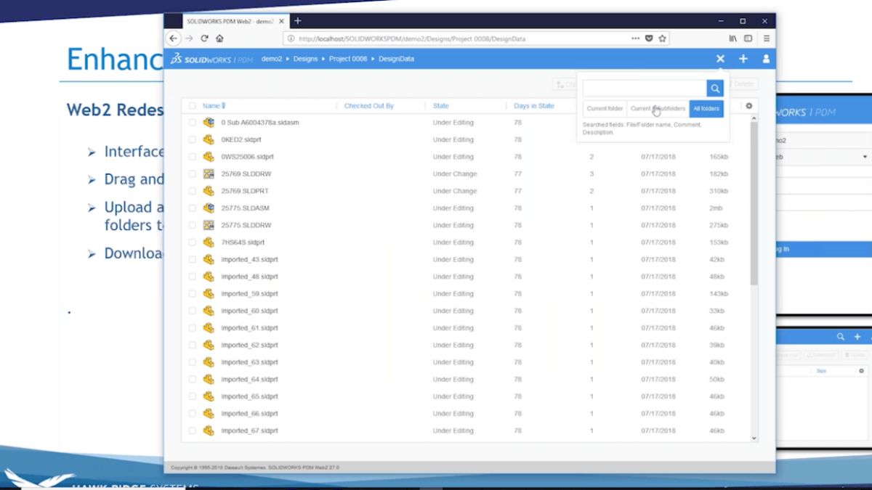
Task: Open the user profile icon in the header
Action: tap(767, 59)
